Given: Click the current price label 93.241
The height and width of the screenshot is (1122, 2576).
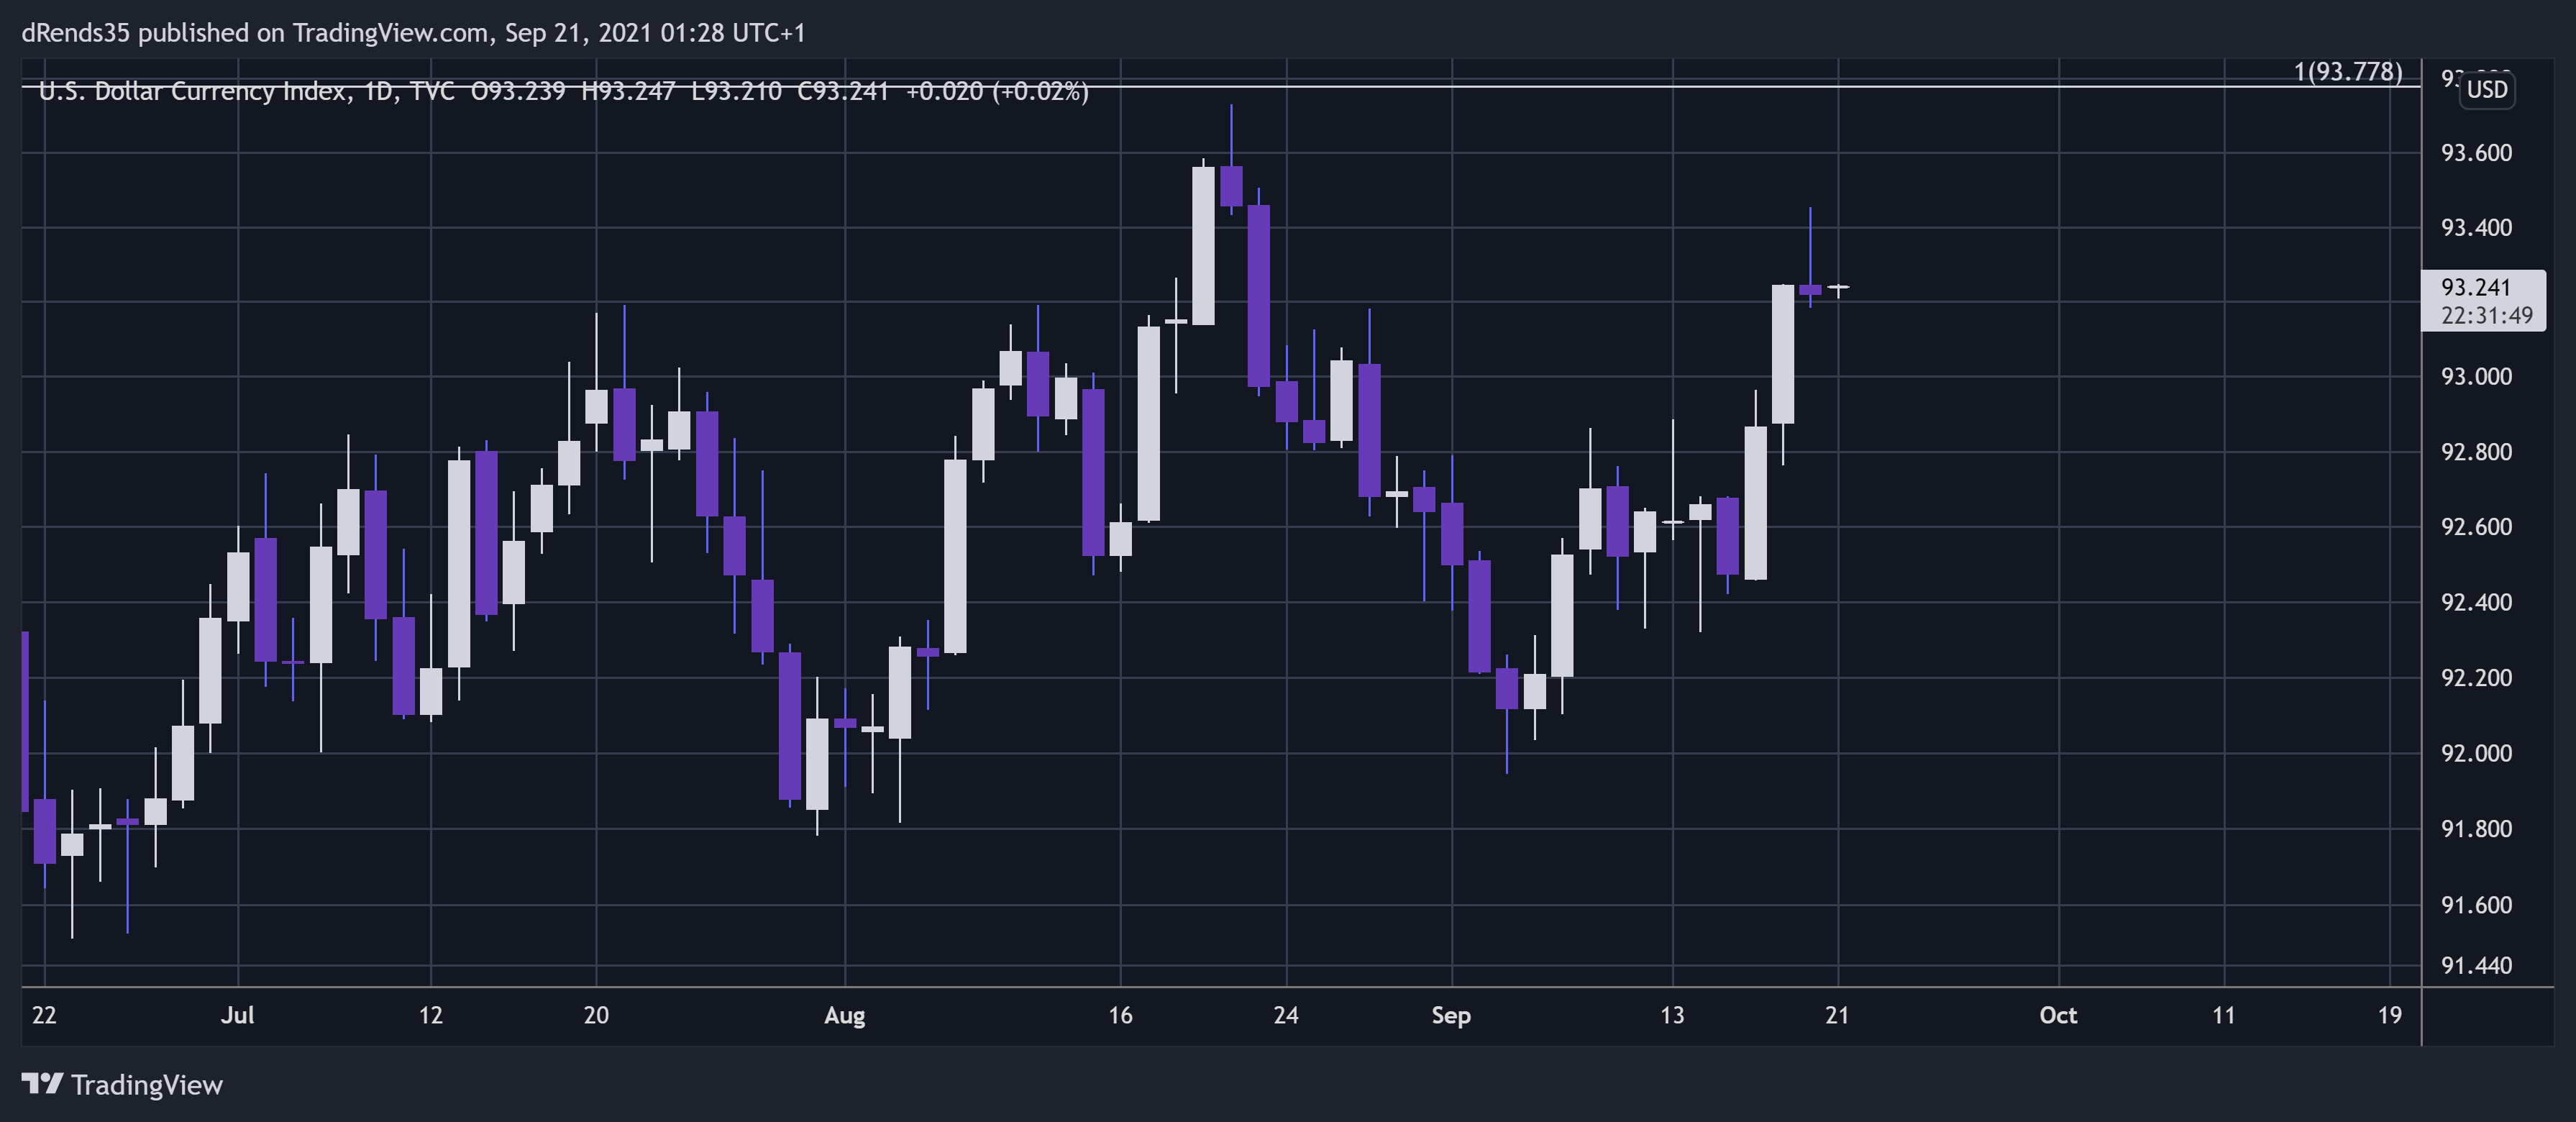Looking at the screenshot, I should click(2476, 287).
